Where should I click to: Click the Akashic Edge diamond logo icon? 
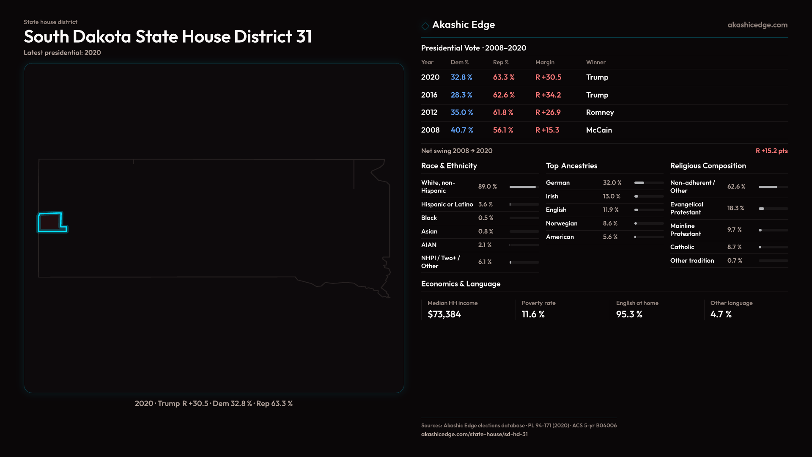[x=425, y=26]
